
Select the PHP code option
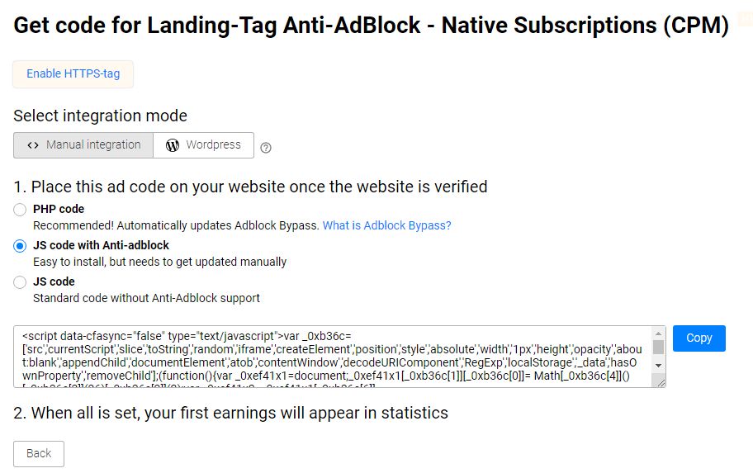(x=20, y=210)
